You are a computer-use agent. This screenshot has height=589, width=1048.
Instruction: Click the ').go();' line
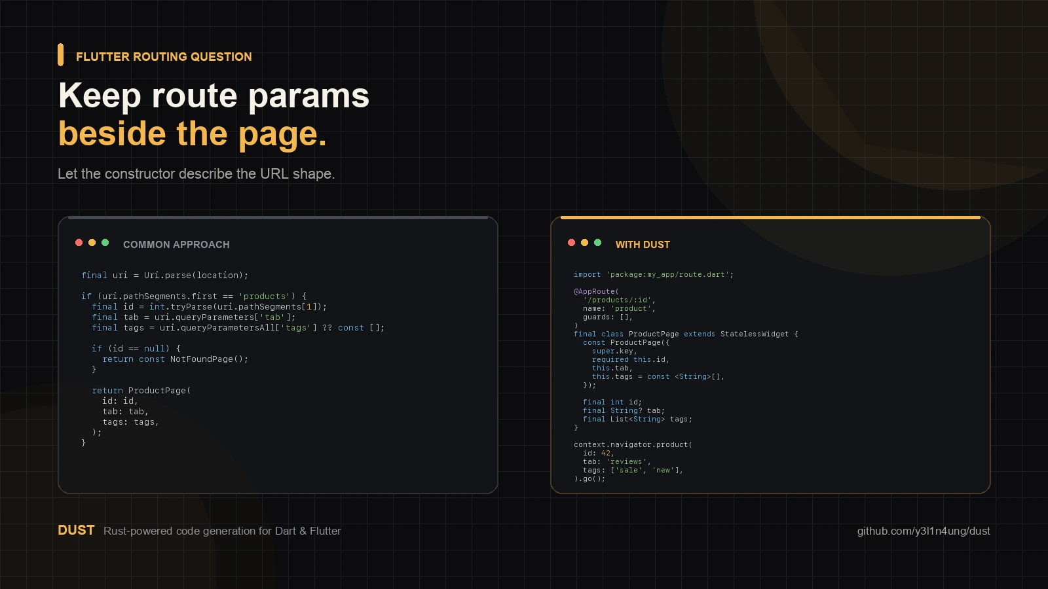(x=589, y=479)
